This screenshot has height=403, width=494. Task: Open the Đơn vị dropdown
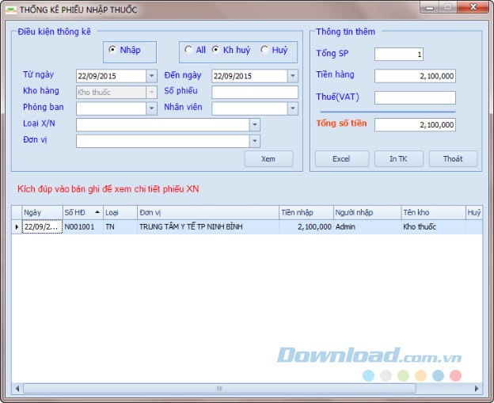tap(255, 141)
